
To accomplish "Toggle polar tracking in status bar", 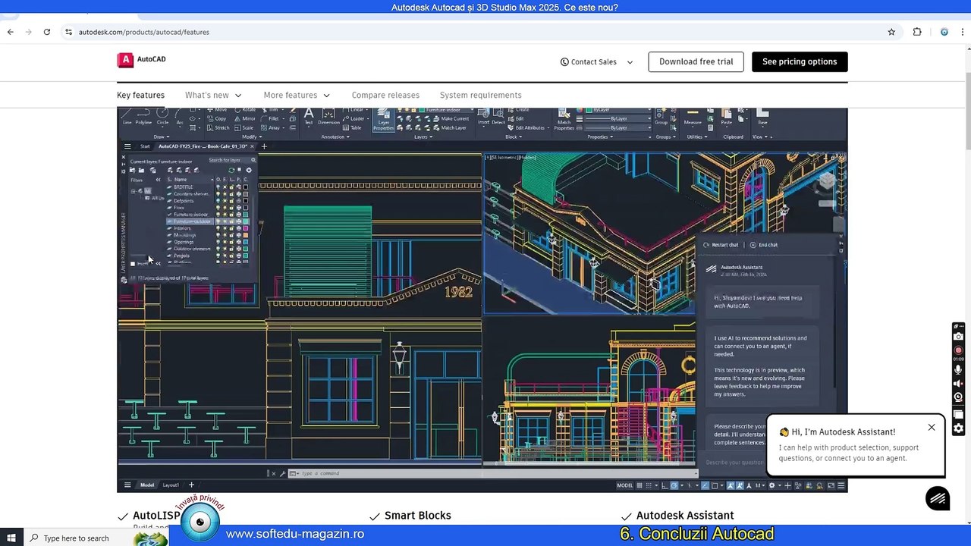I will [674, 485].
